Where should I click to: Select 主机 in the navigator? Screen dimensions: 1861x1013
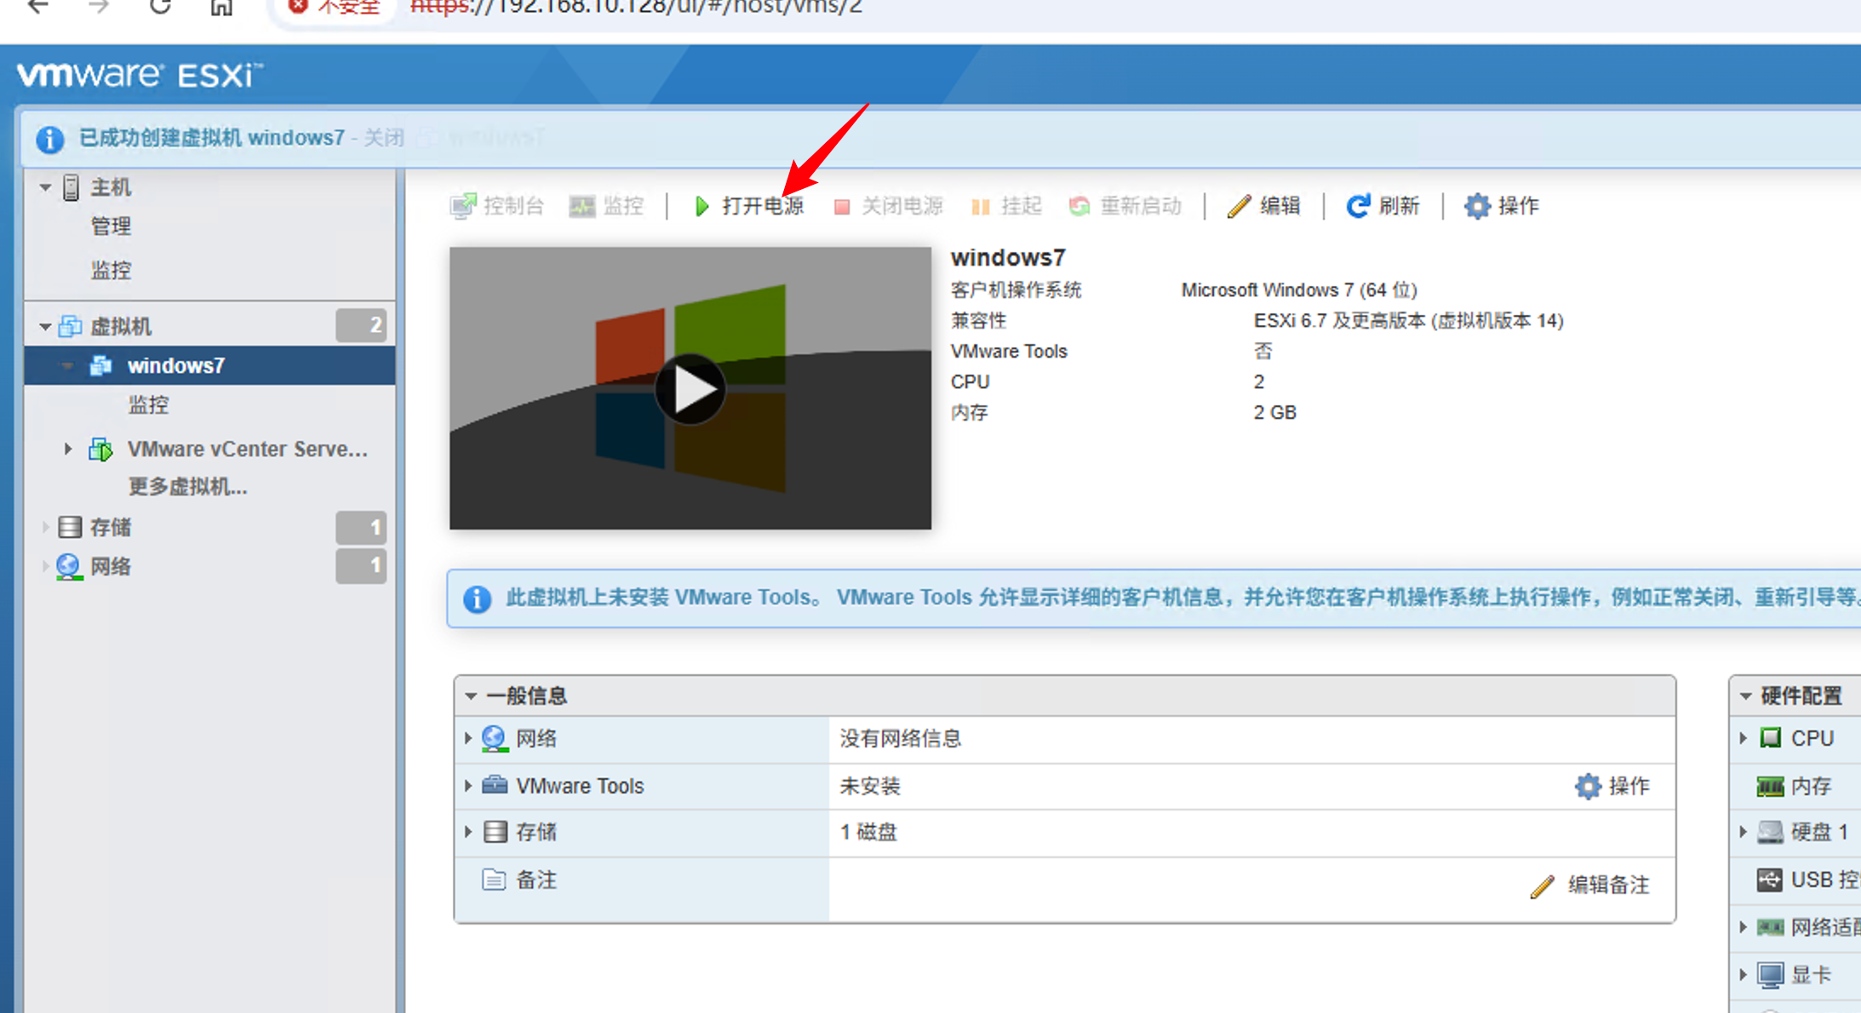(111, 187)
